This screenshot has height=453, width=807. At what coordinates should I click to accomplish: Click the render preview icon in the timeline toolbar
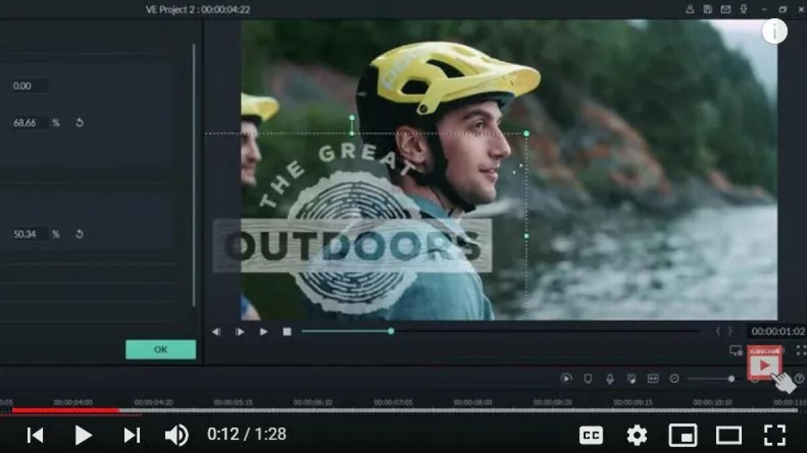(566, 379)
